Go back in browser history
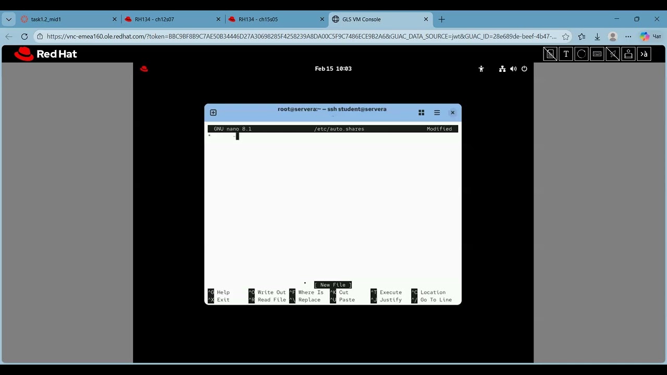The height and width of the screenshot is (375, 667). [9, 36]
